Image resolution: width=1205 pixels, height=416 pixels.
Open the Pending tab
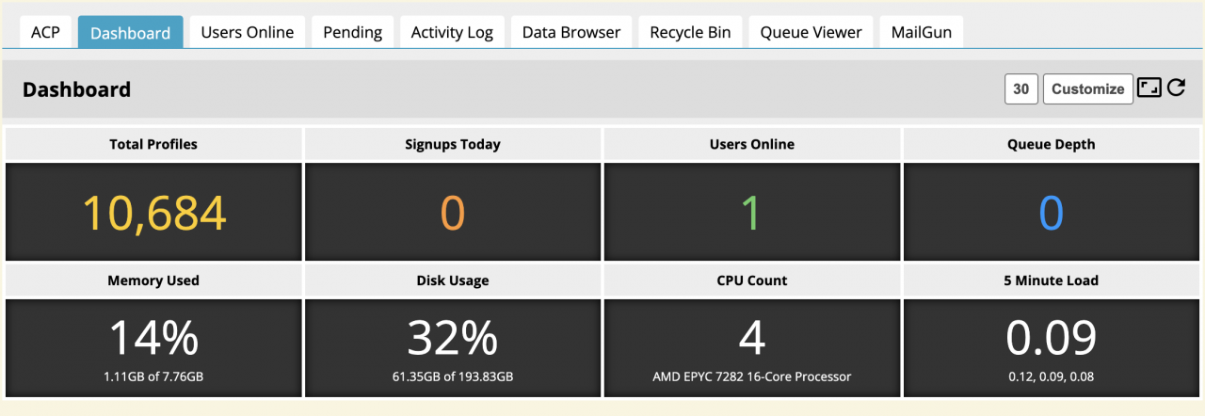click(352, 32)
